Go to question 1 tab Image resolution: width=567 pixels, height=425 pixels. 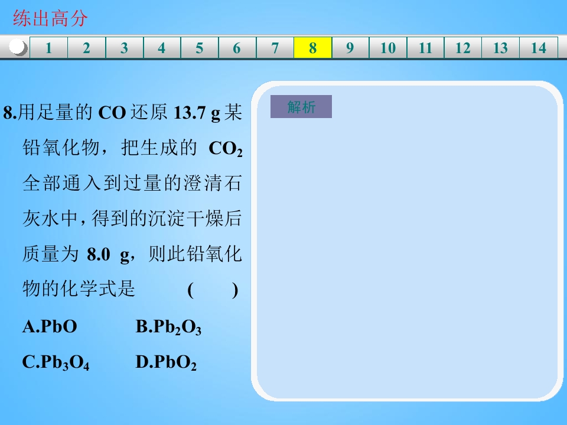(x=49, y=48)
